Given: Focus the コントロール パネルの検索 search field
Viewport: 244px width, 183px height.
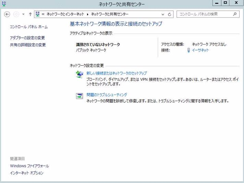Looking at the screenshot, I should coord(204,14).
